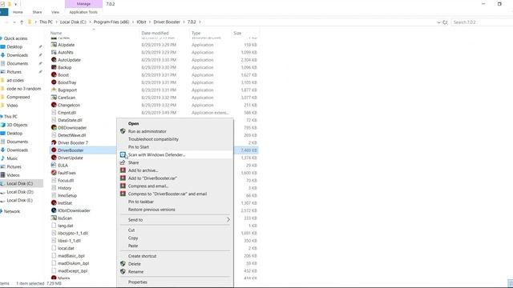Viewport: 513px width, 288px height.
Task: Choose Delete in context menu
Action: pos(135,264)
